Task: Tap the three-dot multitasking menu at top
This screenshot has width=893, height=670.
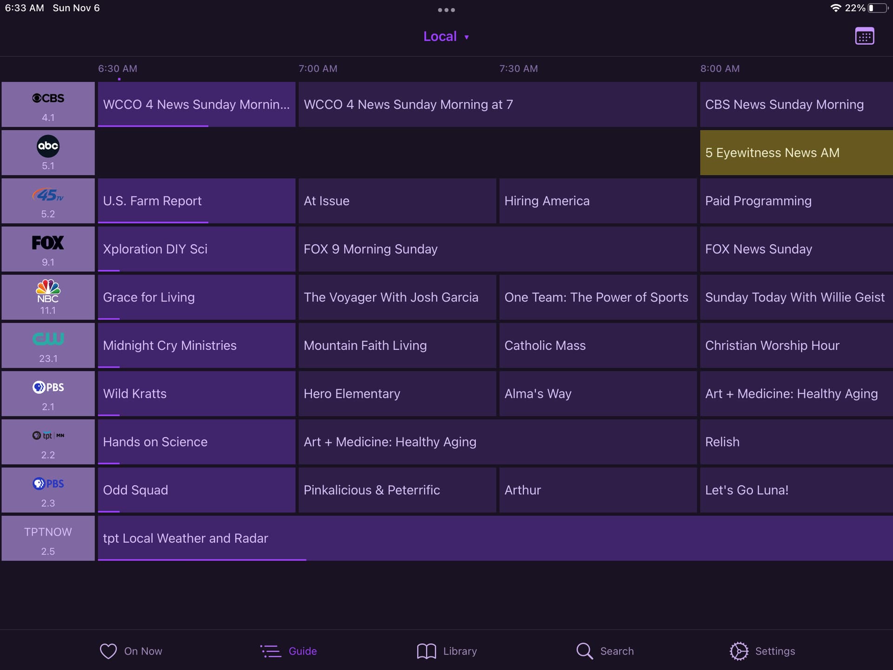Action: (x=446, y=10)
